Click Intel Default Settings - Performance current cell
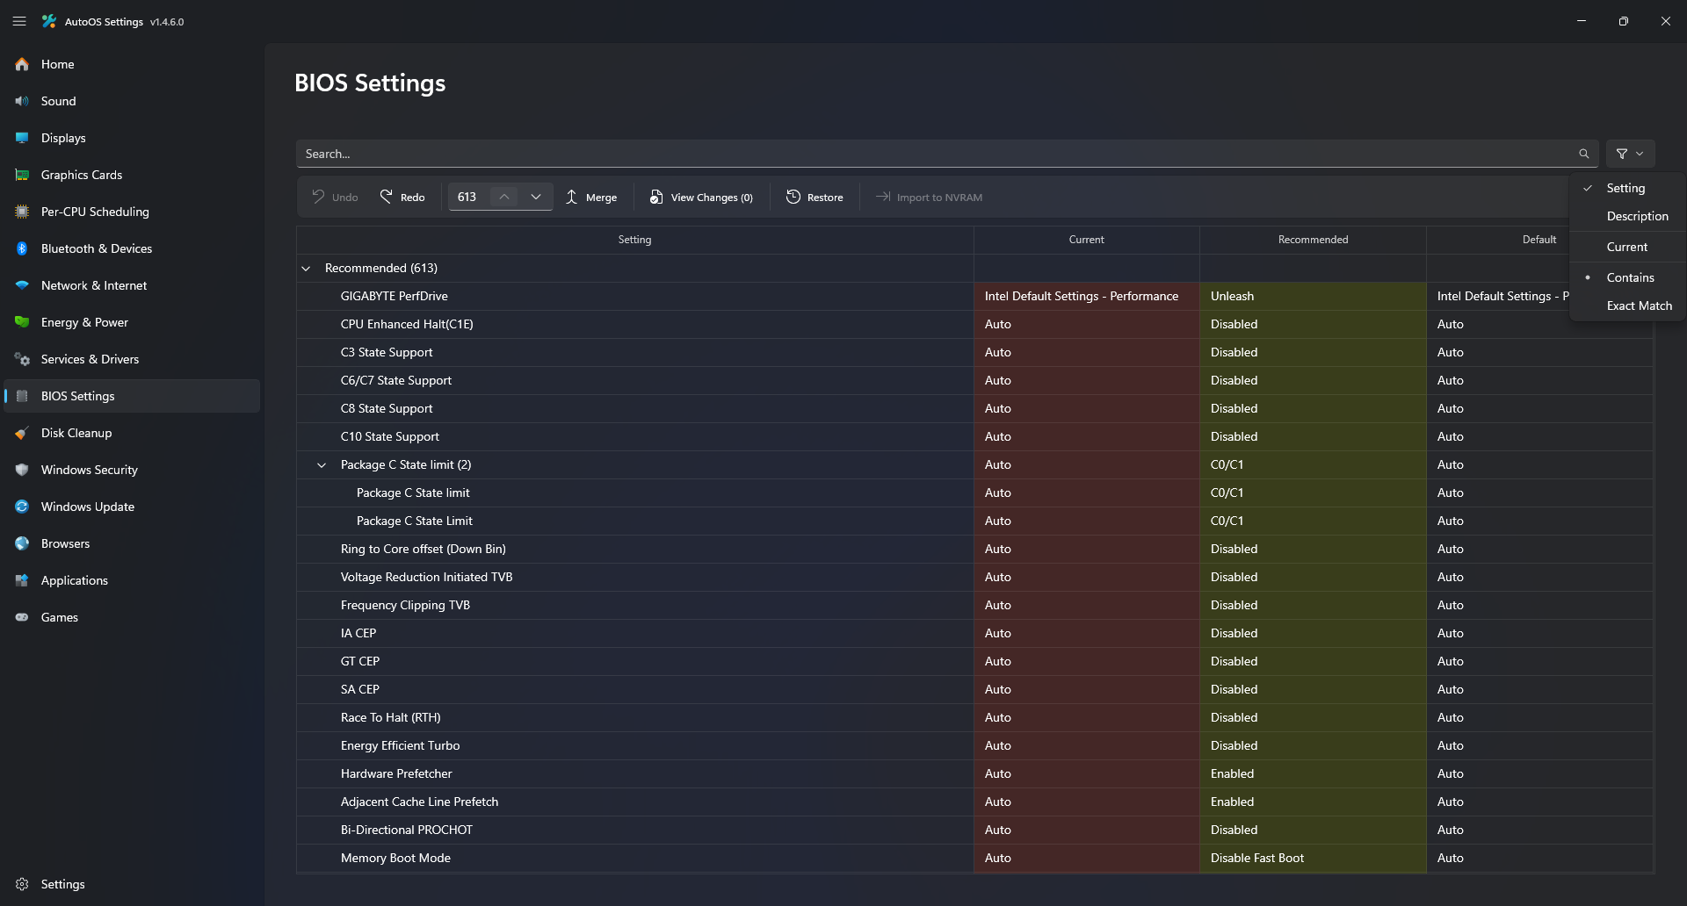The image size is (1687, 906). coord(1087,296)
